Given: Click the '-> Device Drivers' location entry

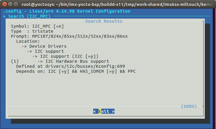Looking at the screenshot, I should click(x=44, y=46).
